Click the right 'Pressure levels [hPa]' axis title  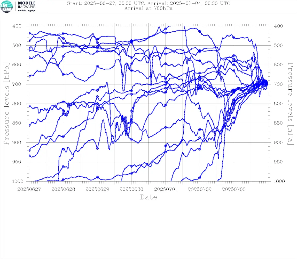coord(291,104)
